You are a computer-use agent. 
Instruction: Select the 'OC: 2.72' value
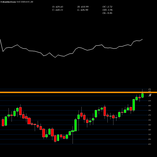[x=107, y=7]
